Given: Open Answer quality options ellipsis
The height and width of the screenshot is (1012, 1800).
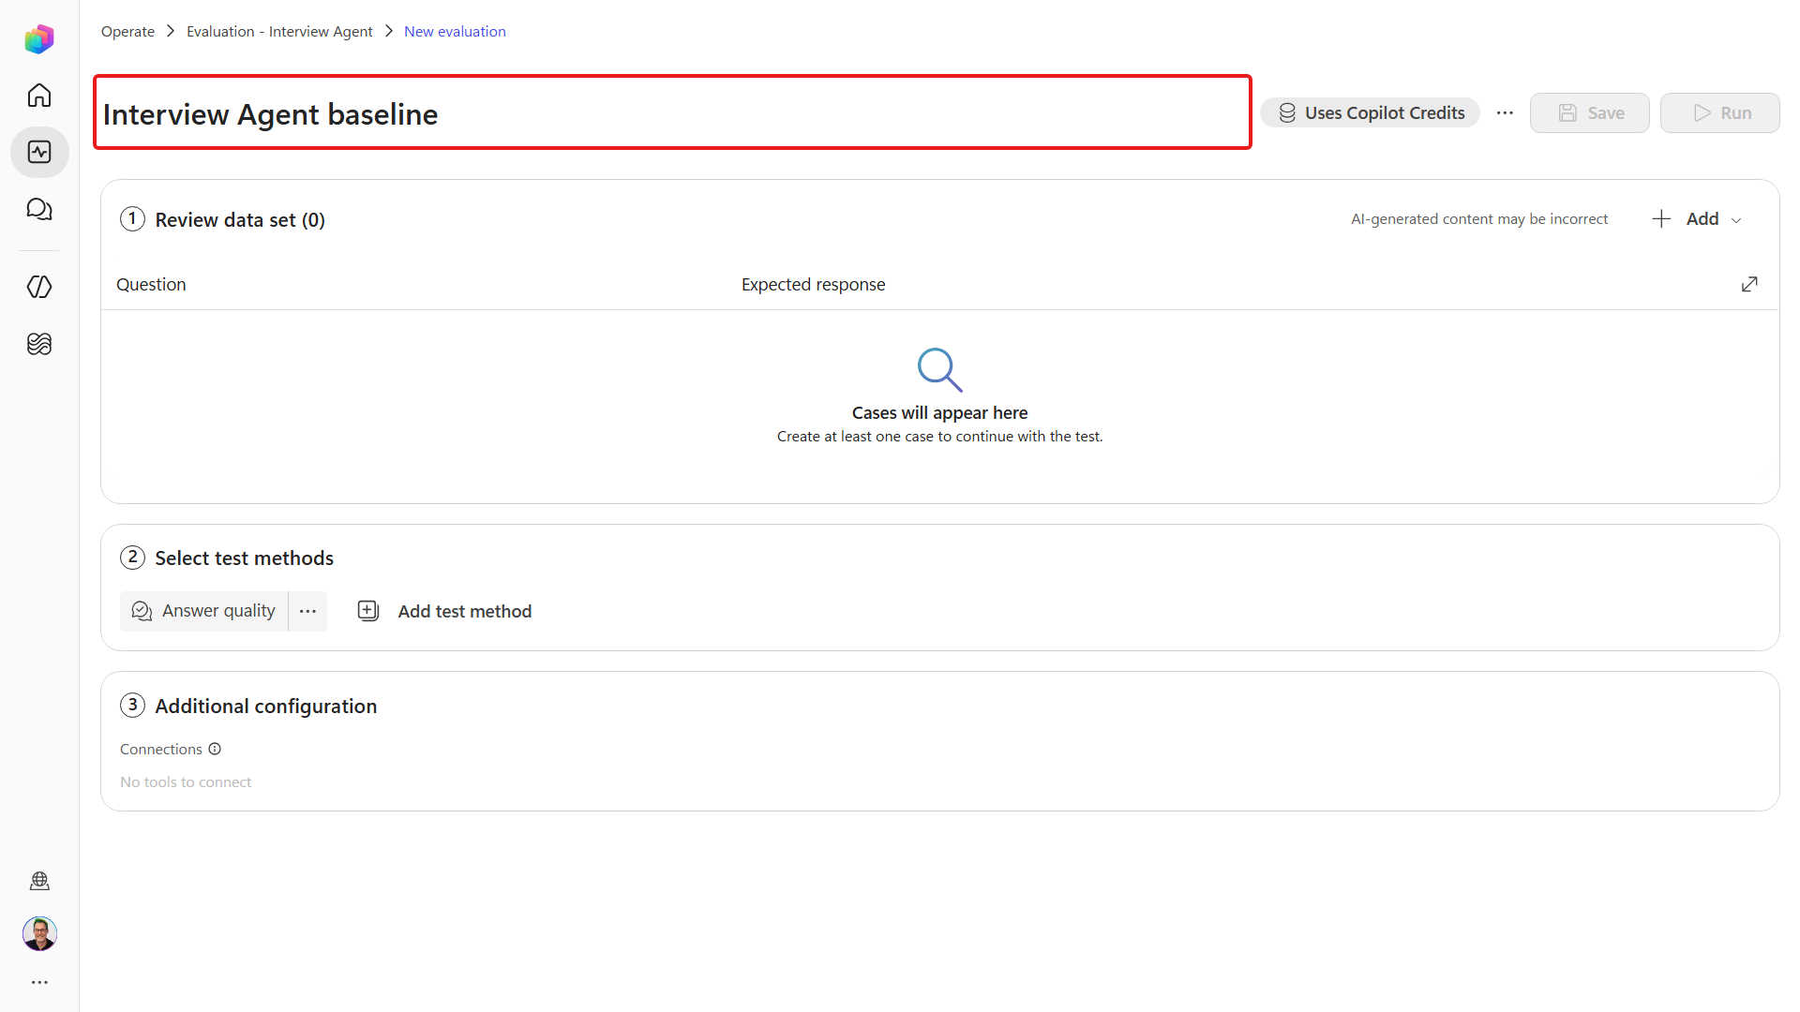Looking at the screenshot, I should click(307, 611).
